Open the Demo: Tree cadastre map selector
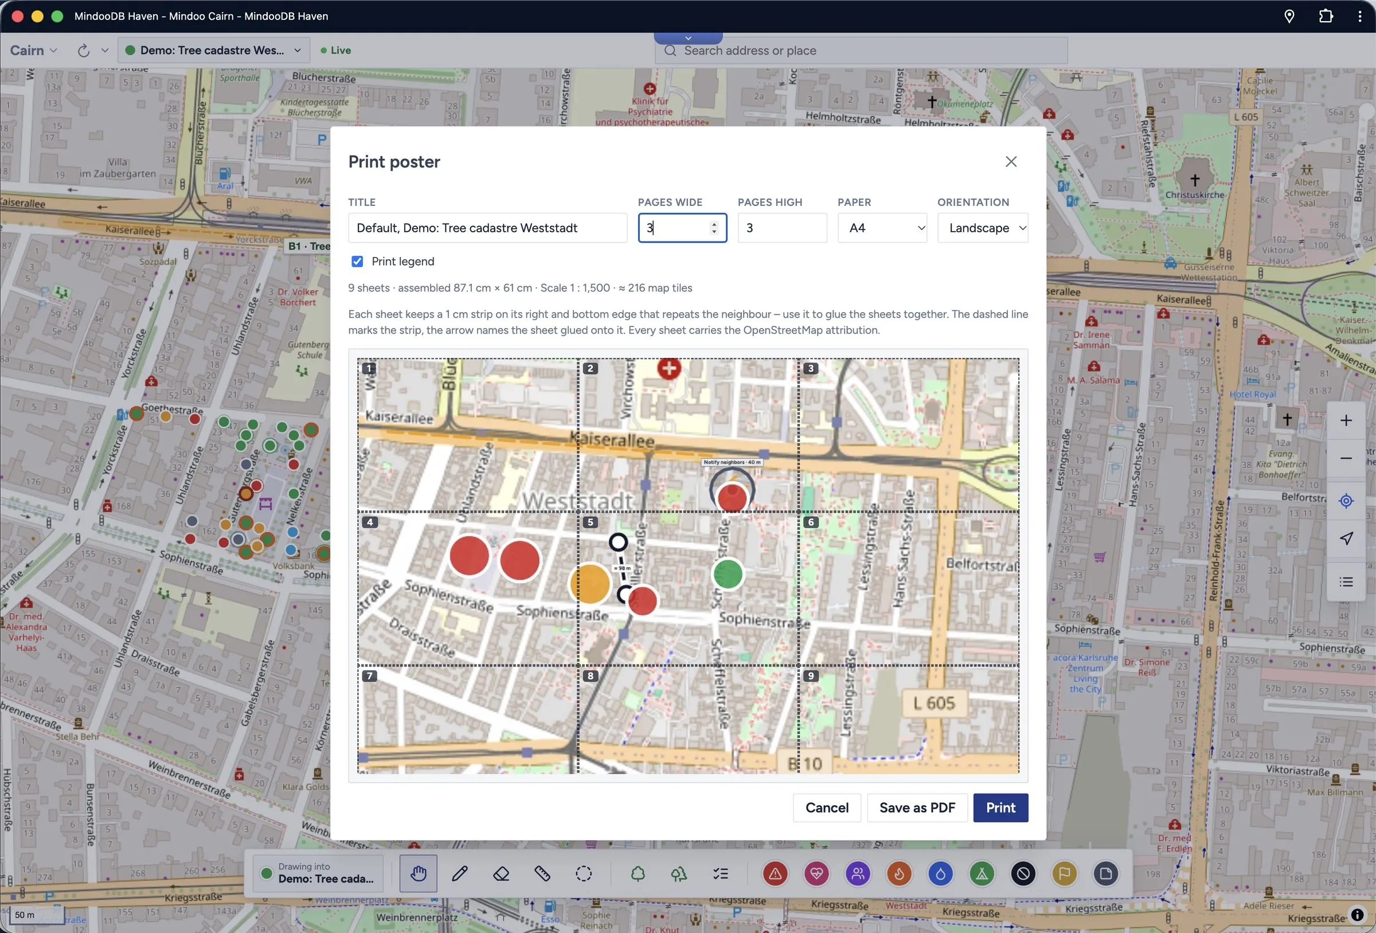The width and height of the screenshot is (1376, 933). click(x=214, y=50)
